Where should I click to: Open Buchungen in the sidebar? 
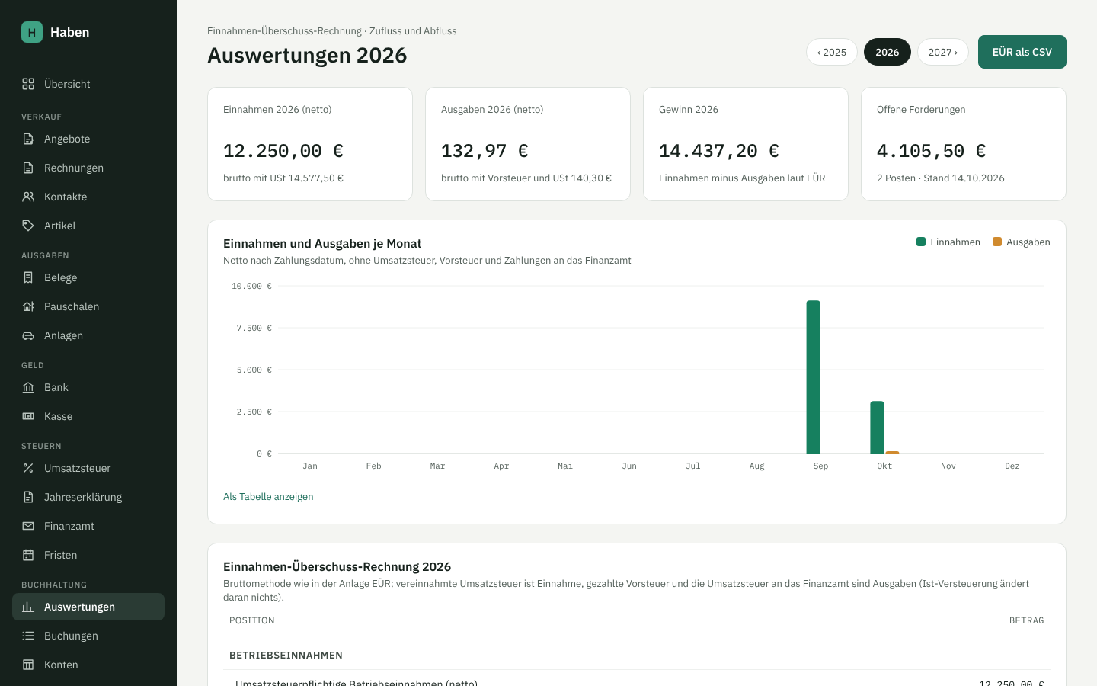(88, 636)
